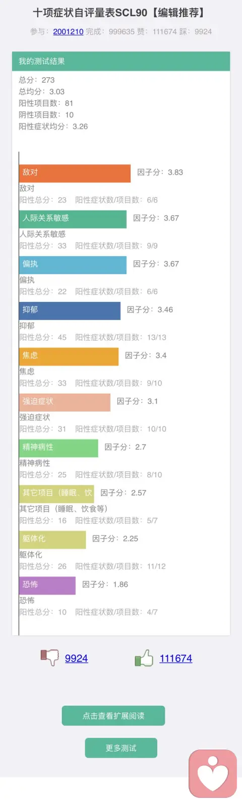
Task: Select the light blue 偏执 bar
Action: coord(73,265)
